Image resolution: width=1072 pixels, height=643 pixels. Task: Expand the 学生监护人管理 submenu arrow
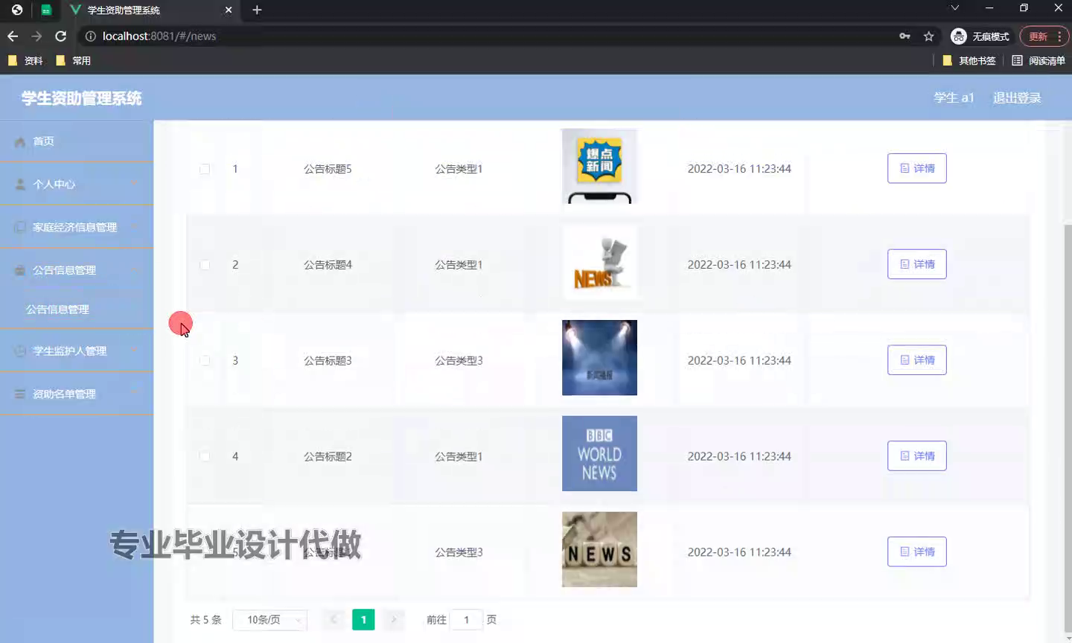(x=134, y=351)
